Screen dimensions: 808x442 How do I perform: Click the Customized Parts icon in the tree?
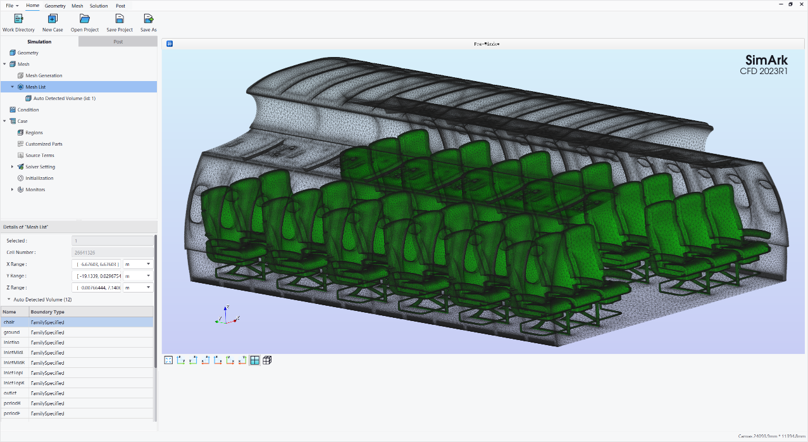click(x=21, y=144)
